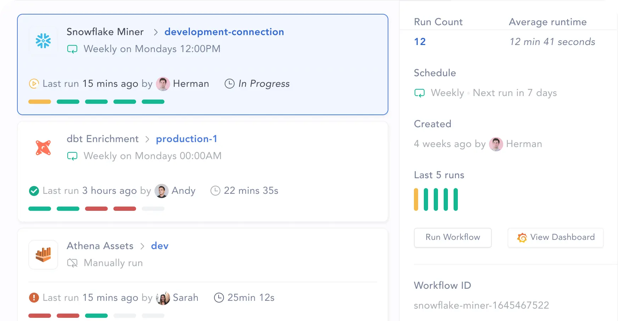618x321 pixels.
Task: Click the first red run bar in dbt Enrichment card
Action: point(96,209)
